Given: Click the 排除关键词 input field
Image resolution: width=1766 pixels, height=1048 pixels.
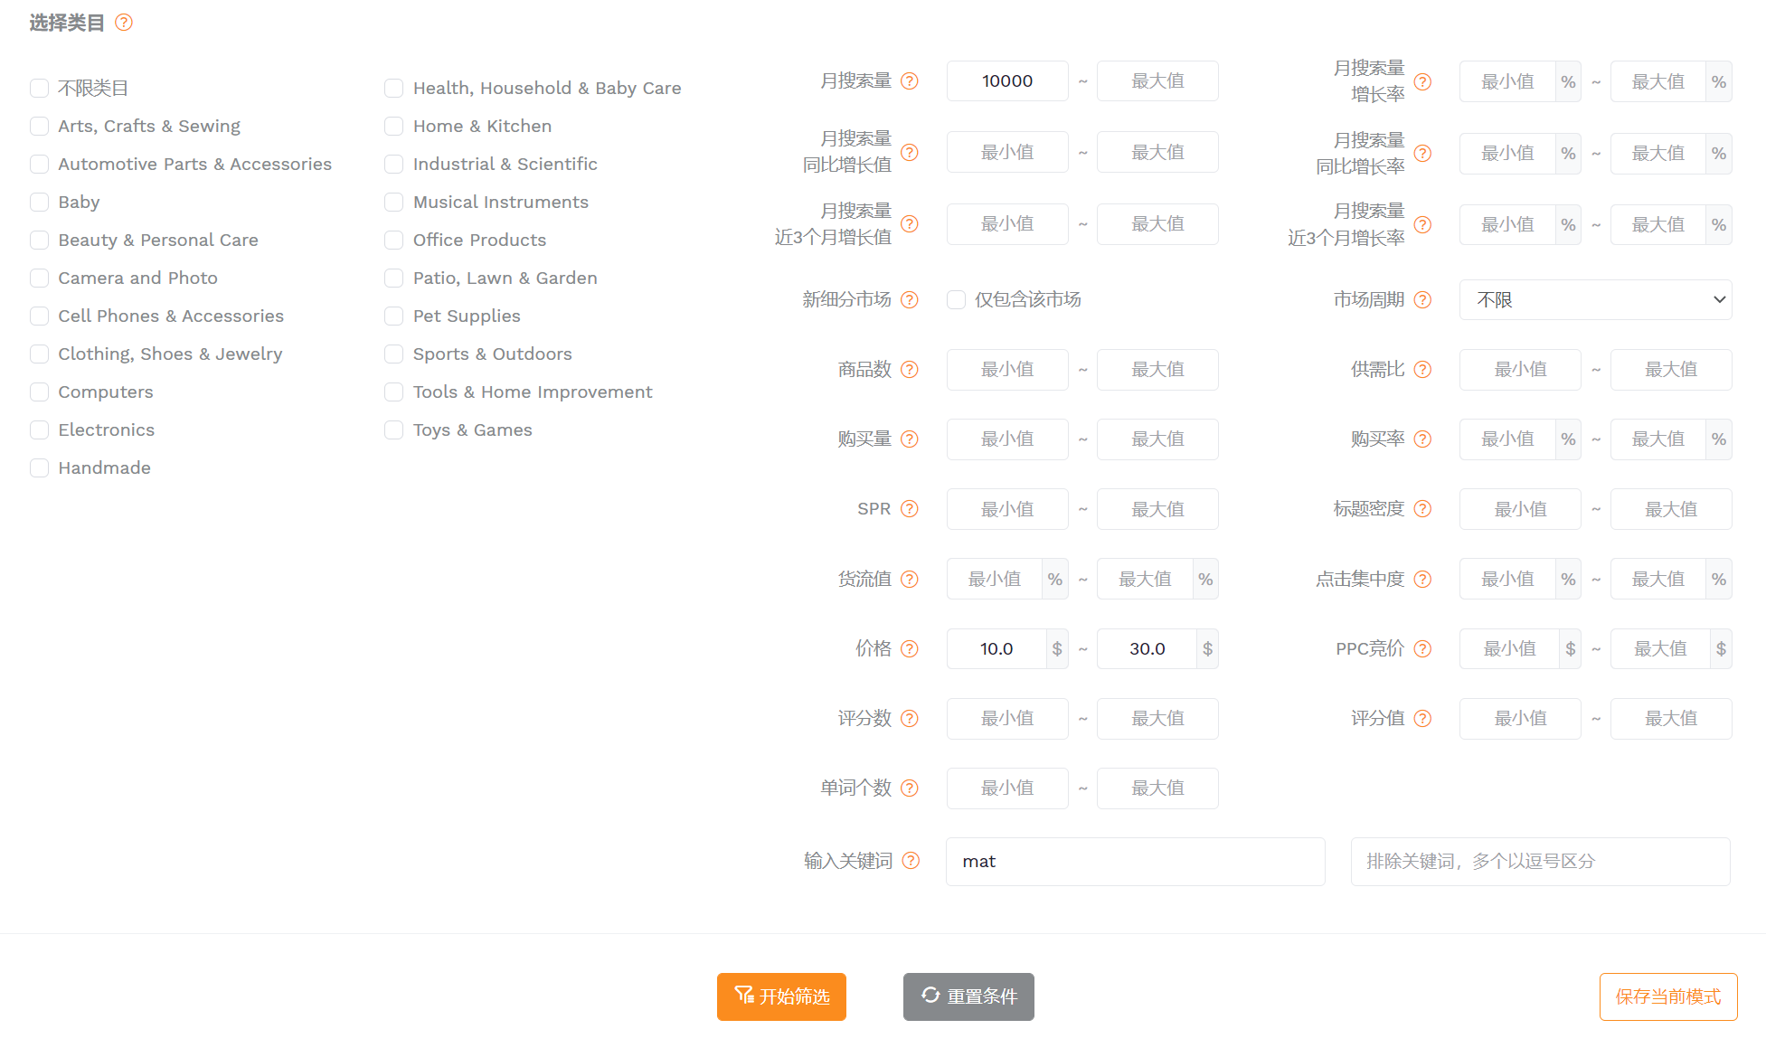Looking at the screenshot, I should pyautogui.click(x=1540, y=862).
